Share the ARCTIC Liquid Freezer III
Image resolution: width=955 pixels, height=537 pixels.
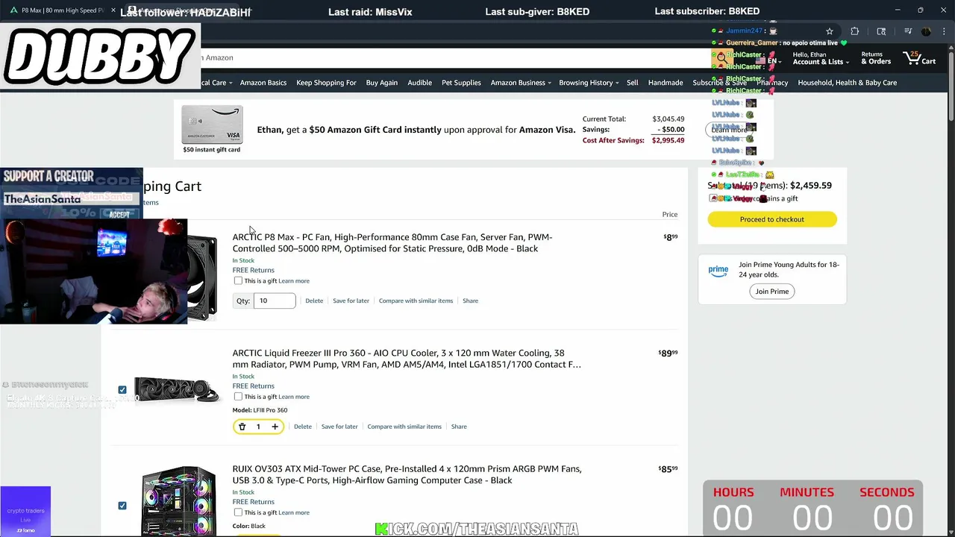(459, 427)
